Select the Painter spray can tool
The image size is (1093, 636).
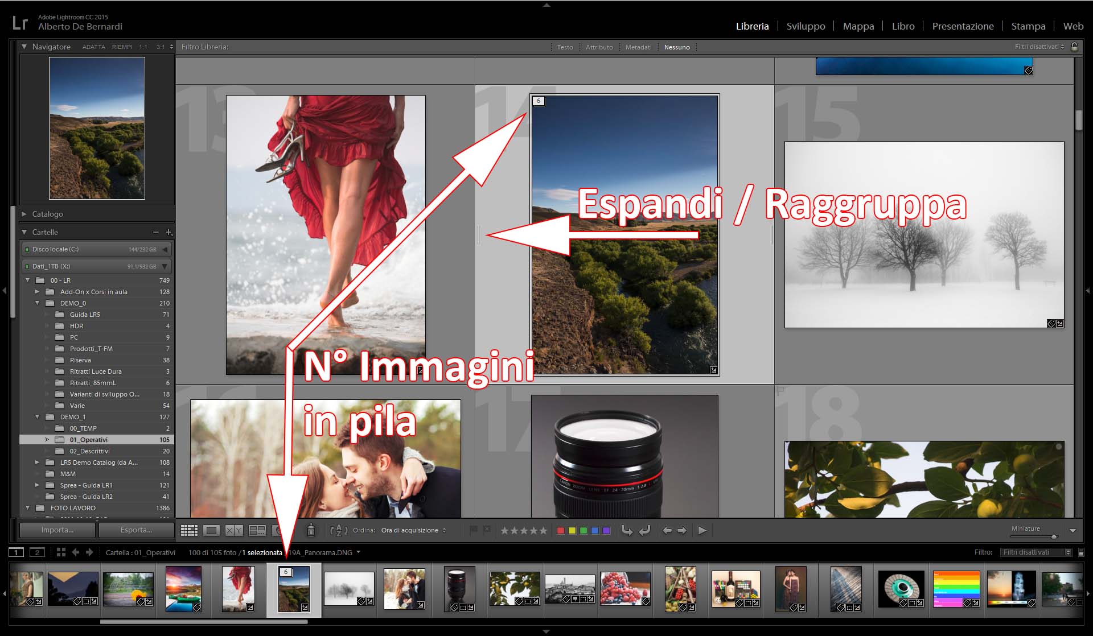311,530
